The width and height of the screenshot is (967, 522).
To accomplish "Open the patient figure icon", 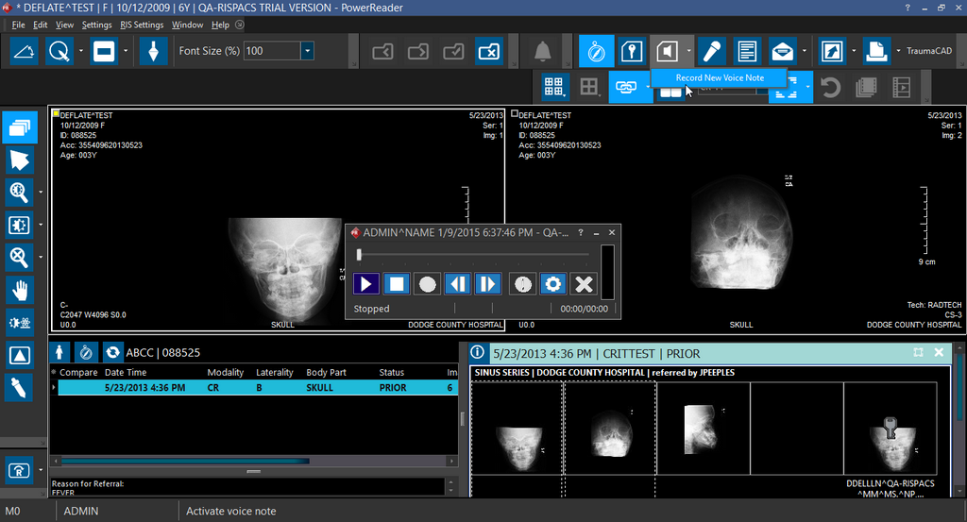I will [x=60, y=352].
